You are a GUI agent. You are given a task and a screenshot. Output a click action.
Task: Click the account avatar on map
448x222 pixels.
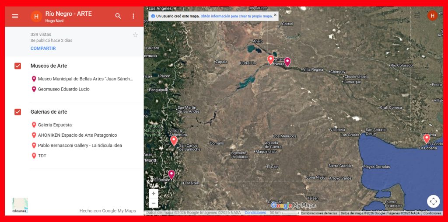[x=432, y=16]
